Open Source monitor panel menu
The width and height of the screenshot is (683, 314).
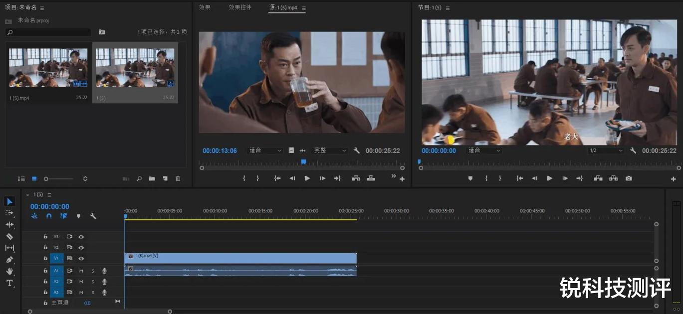point(304,8)
